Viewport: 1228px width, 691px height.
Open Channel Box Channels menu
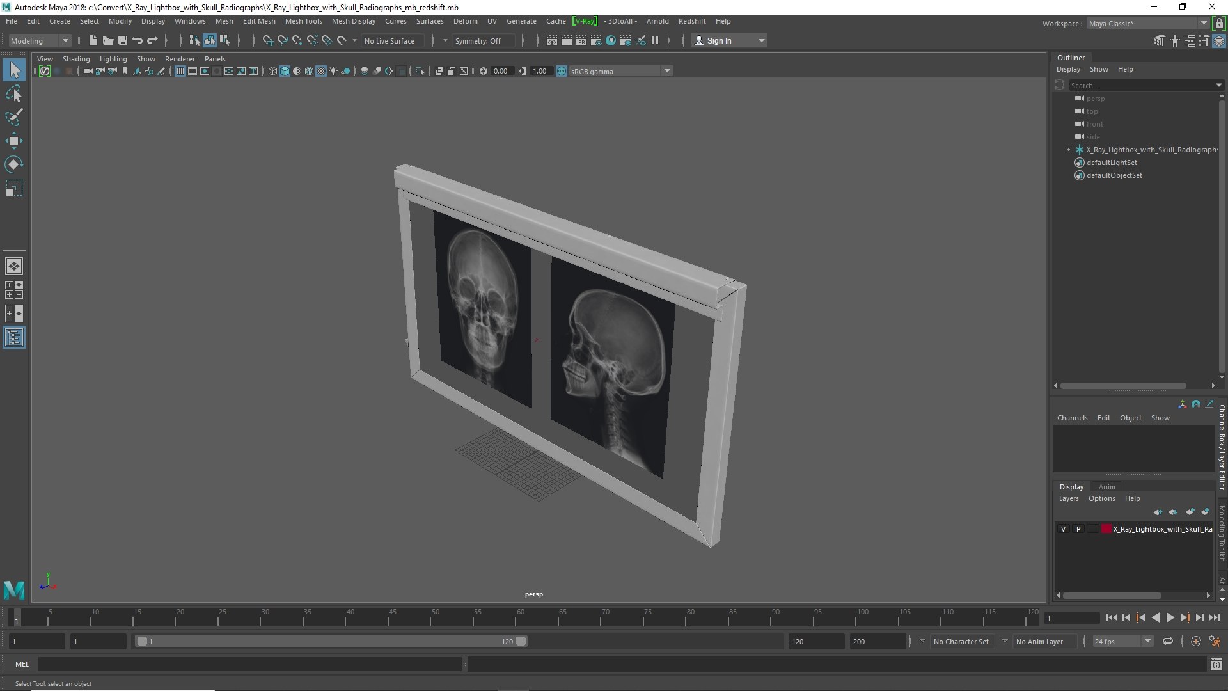pos(1072,418)
